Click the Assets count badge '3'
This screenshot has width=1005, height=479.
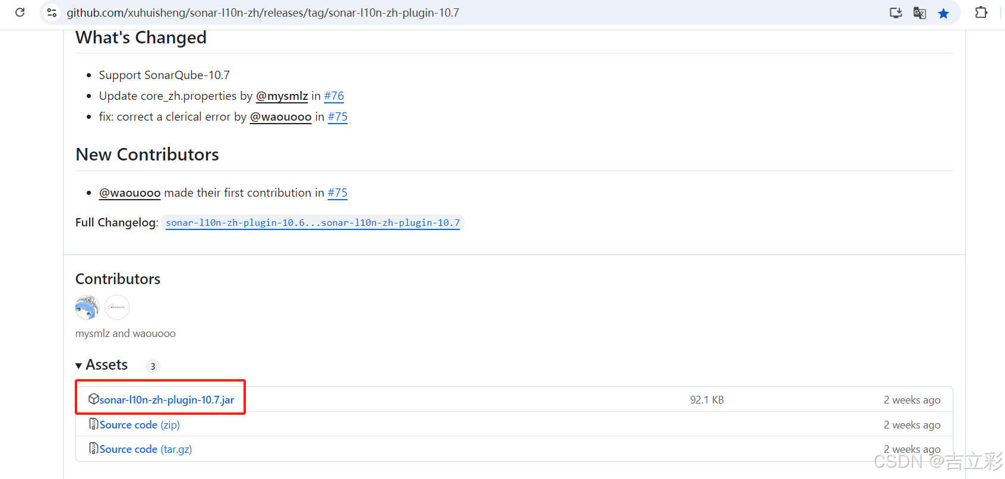153,366
